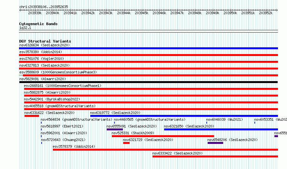Click the blue nsv6326634 variant bar

[148, 48]
